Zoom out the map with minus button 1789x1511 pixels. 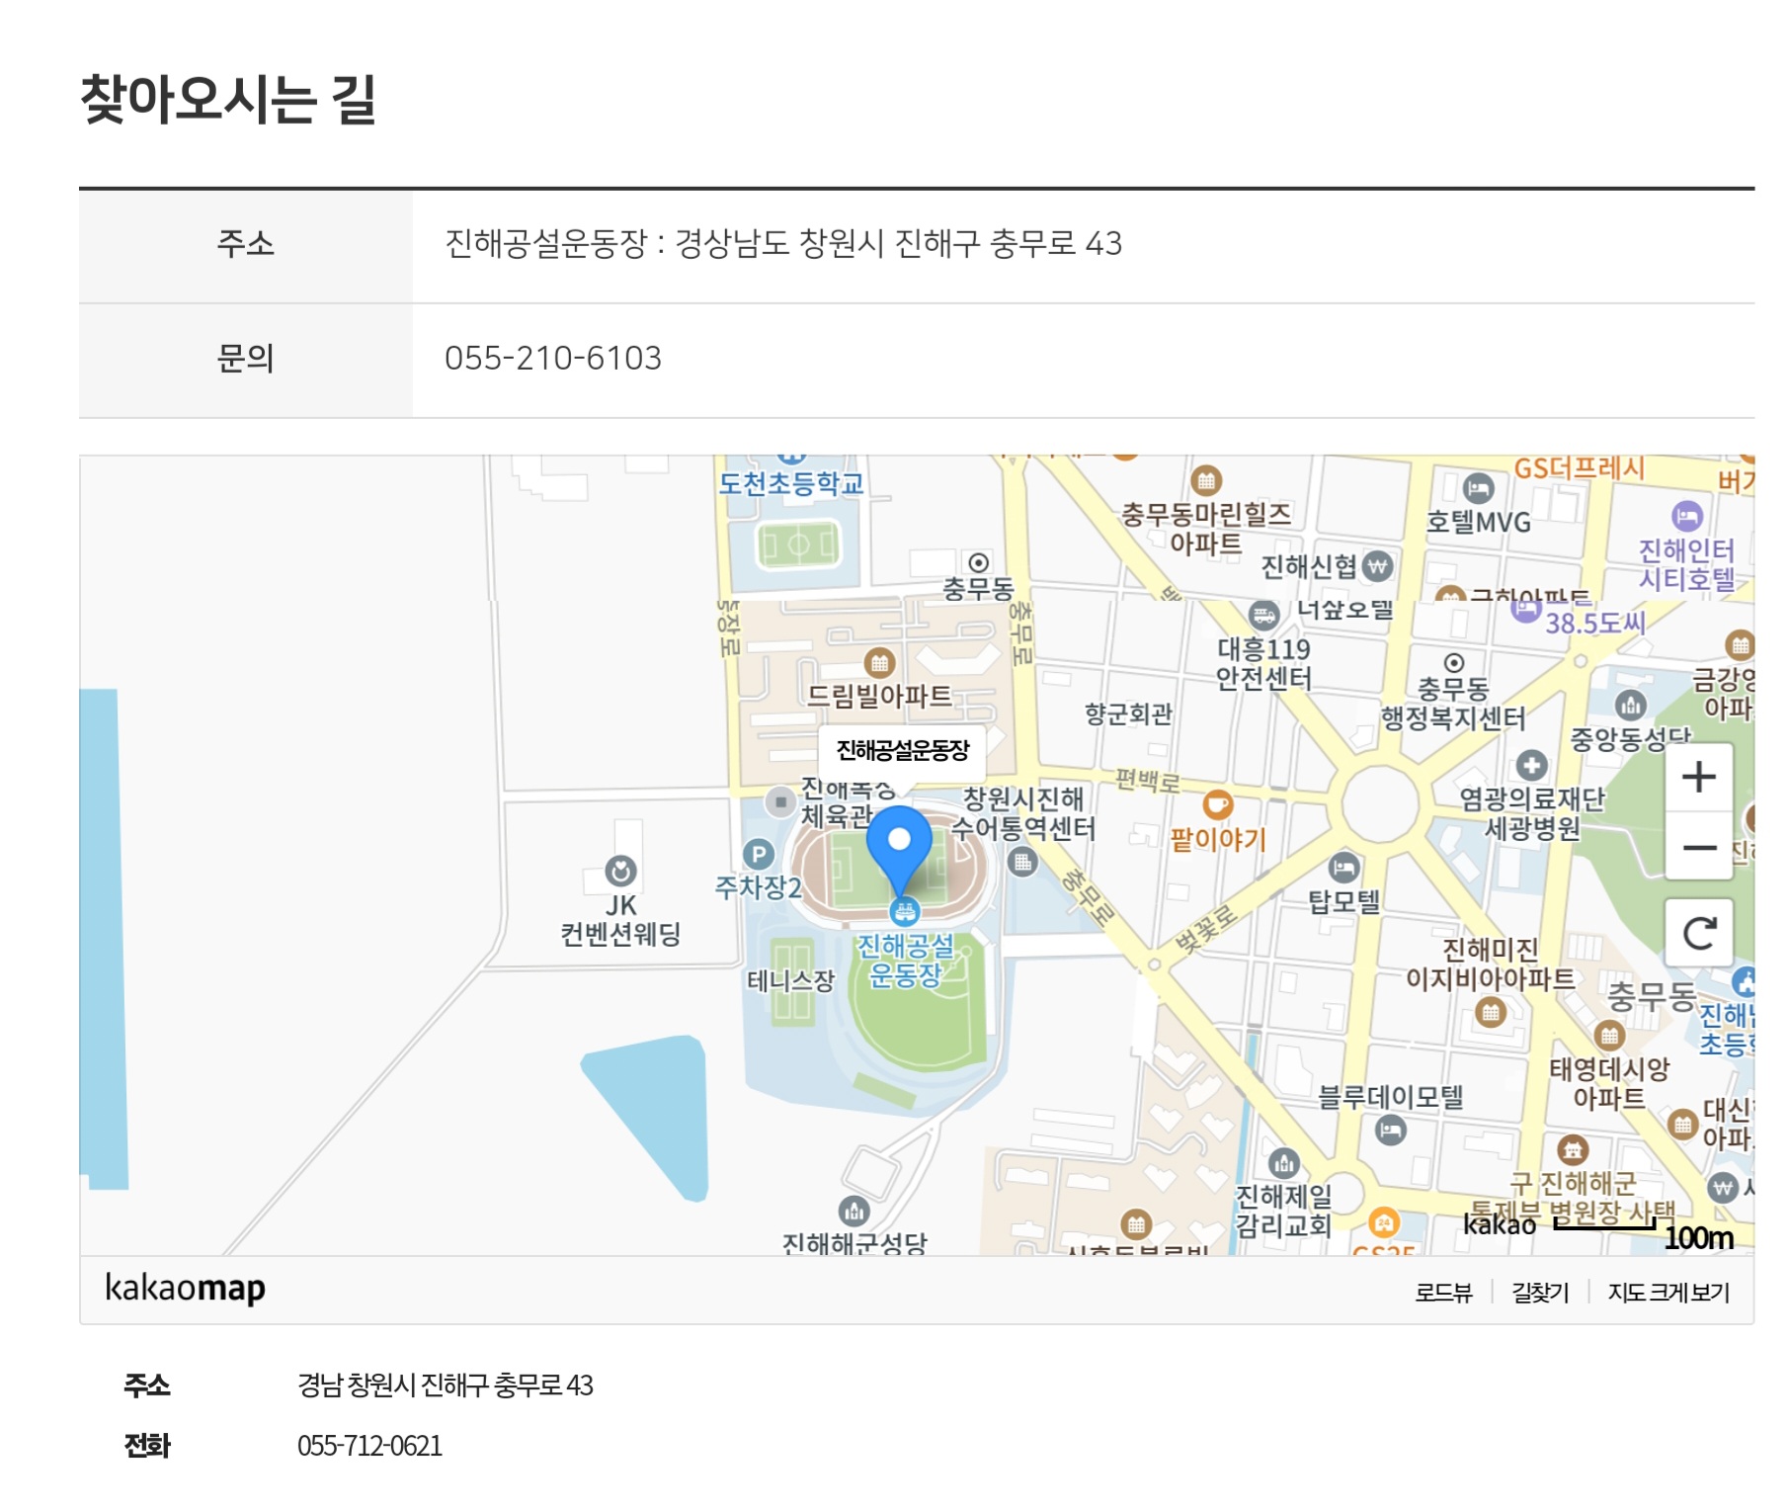(x=1698, y=847)
